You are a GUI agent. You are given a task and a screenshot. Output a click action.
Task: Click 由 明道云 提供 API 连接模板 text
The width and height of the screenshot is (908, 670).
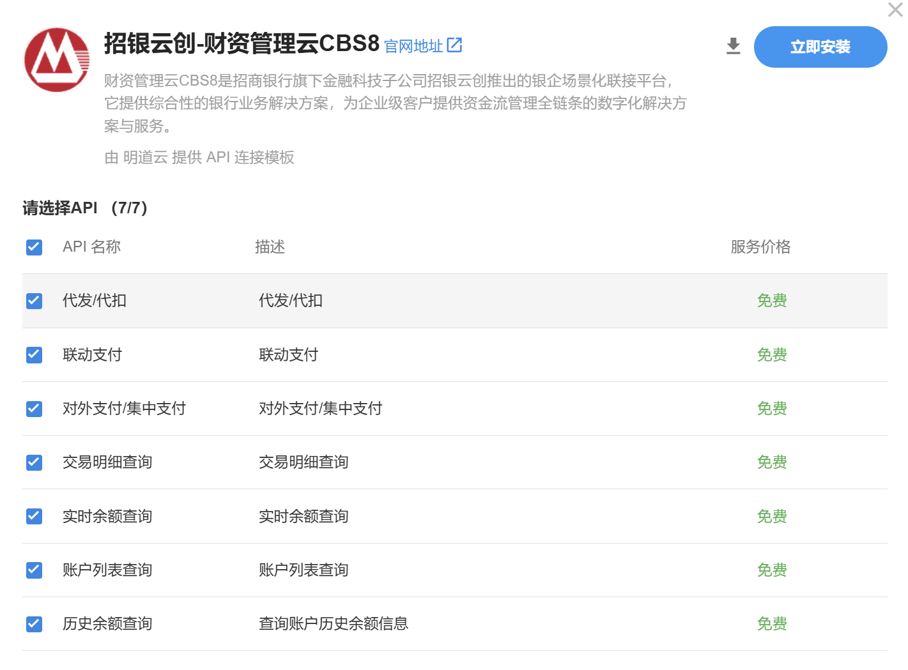point(199,157)
